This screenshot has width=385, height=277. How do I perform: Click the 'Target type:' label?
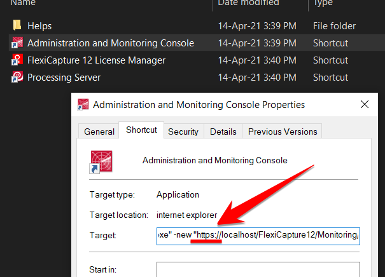point(112,194)
